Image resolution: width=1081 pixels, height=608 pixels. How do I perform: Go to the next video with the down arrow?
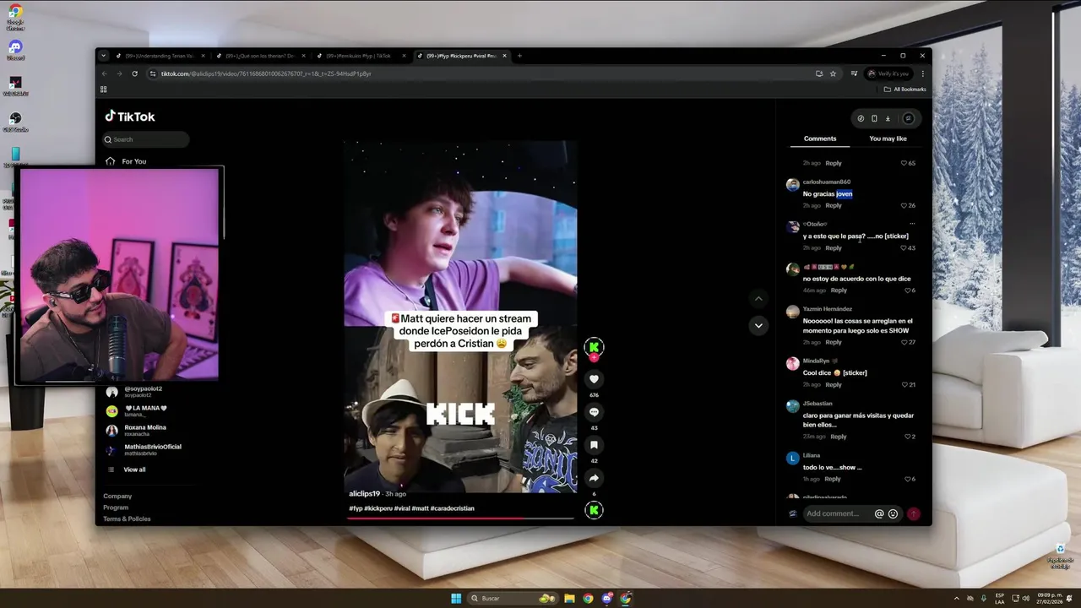tap(758, 325)
